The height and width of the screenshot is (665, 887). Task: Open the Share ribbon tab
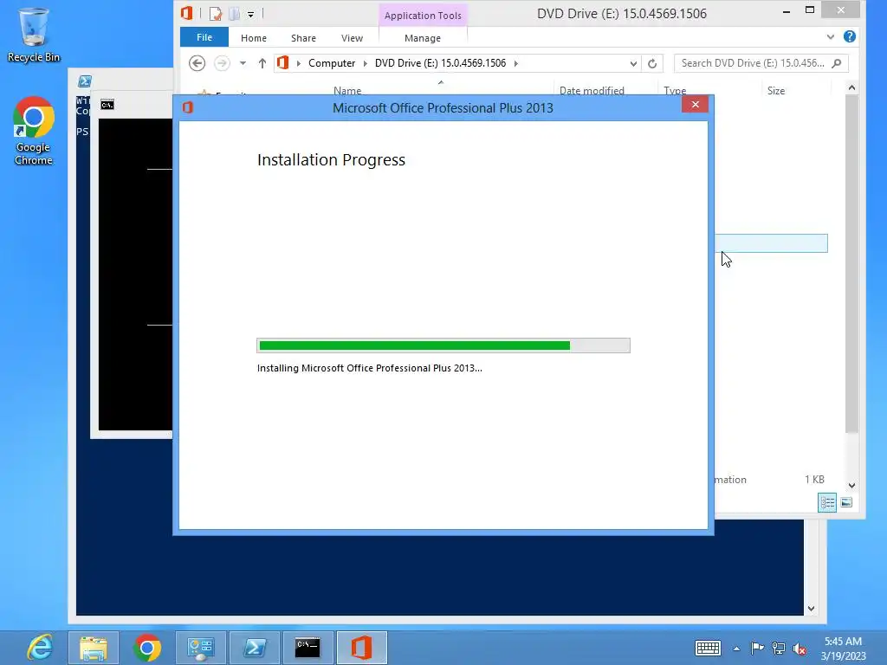303,38
